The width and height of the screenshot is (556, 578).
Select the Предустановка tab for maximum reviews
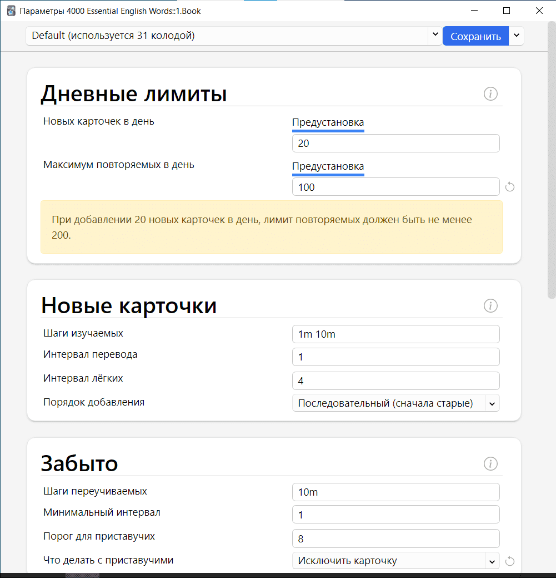tap(328, 166)
